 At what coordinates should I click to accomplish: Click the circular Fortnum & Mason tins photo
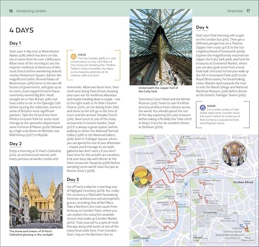(x=142, y=177)
